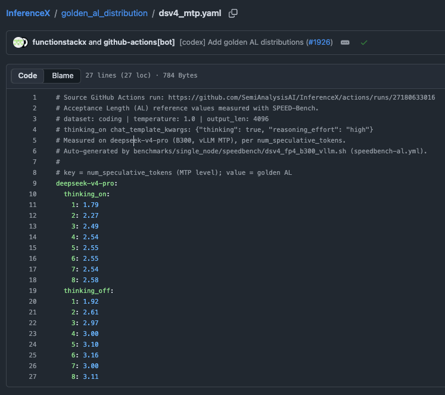445x395 pixels.
Task: Expand commit message ellipsis button
Action: tap(345, 42)
